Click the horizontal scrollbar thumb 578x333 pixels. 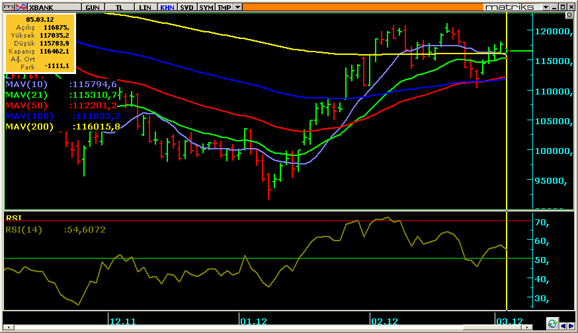click(x=493, y=327)
